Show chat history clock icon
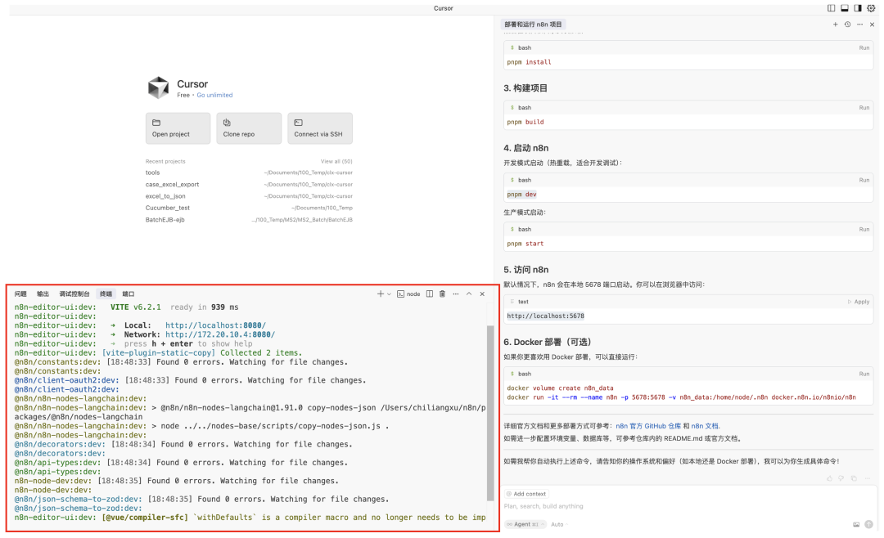 (x=847, y=25)
